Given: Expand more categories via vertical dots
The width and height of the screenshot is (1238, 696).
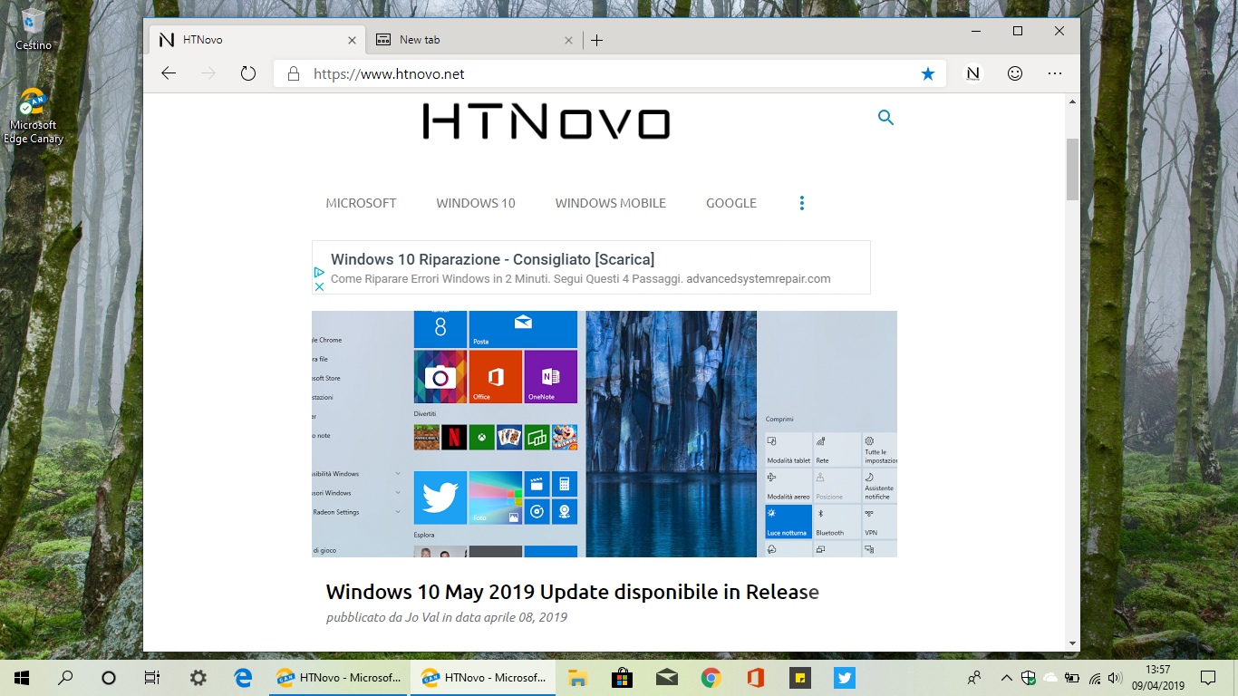Looking at the screenshot, I should pyautogui.click(x=802, y=203).
